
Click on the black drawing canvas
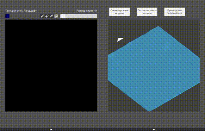point(51,65)
